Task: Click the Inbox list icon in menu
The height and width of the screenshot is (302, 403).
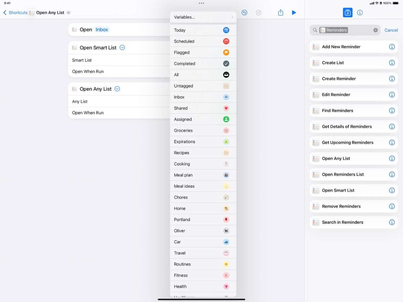Action: (226, 97)
